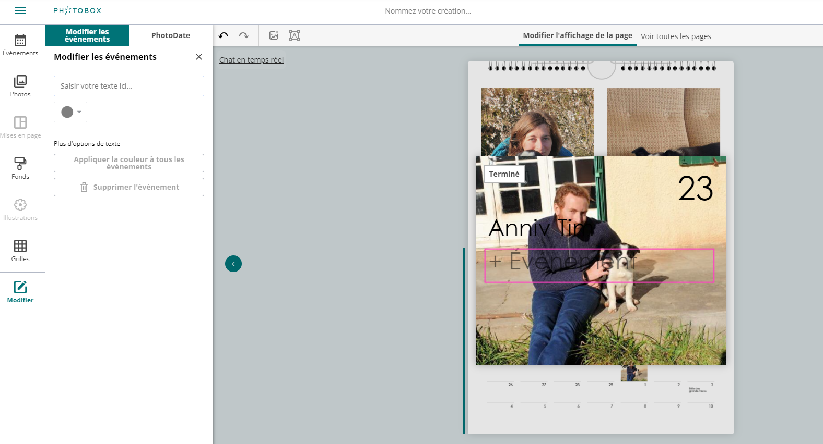Image resolution: width=823 pixels, height=444 pixels.
Task: Click Supprimer l'événement button
Action: pos(129,187)
